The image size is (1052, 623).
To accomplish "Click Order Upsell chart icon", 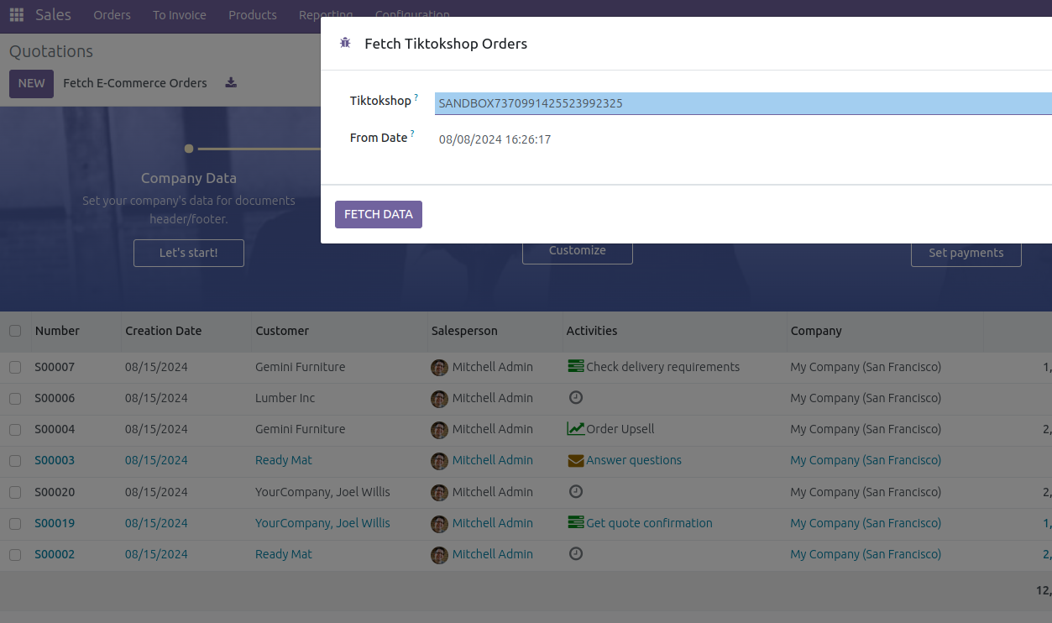I will click(575, 429).
